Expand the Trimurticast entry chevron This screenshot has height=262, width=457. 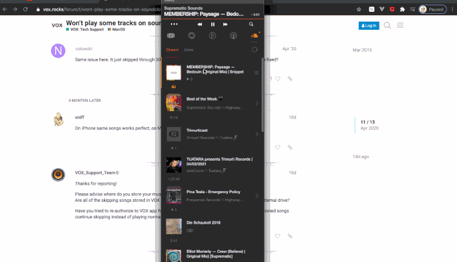coord(256,134)
